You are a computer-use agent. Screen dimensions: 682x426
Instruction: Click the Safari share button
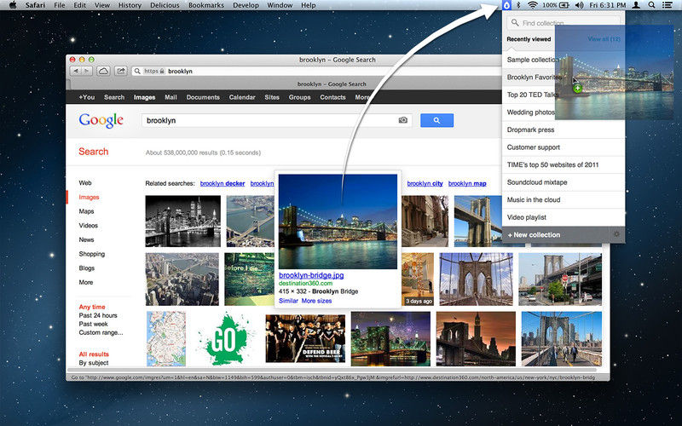point(120,71)
